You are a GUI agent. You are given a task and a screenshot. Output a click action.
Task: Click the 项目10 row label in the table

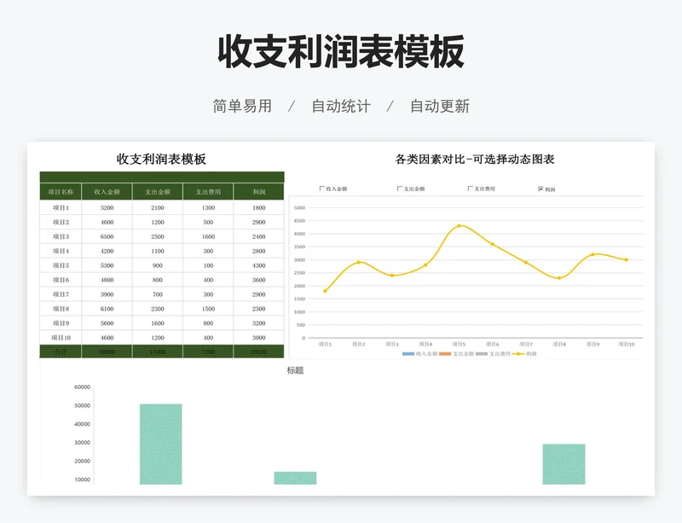[x=61, y=338]
